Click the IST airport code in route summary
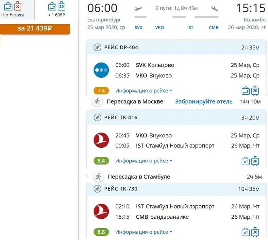268x240 pixels. 190,28
